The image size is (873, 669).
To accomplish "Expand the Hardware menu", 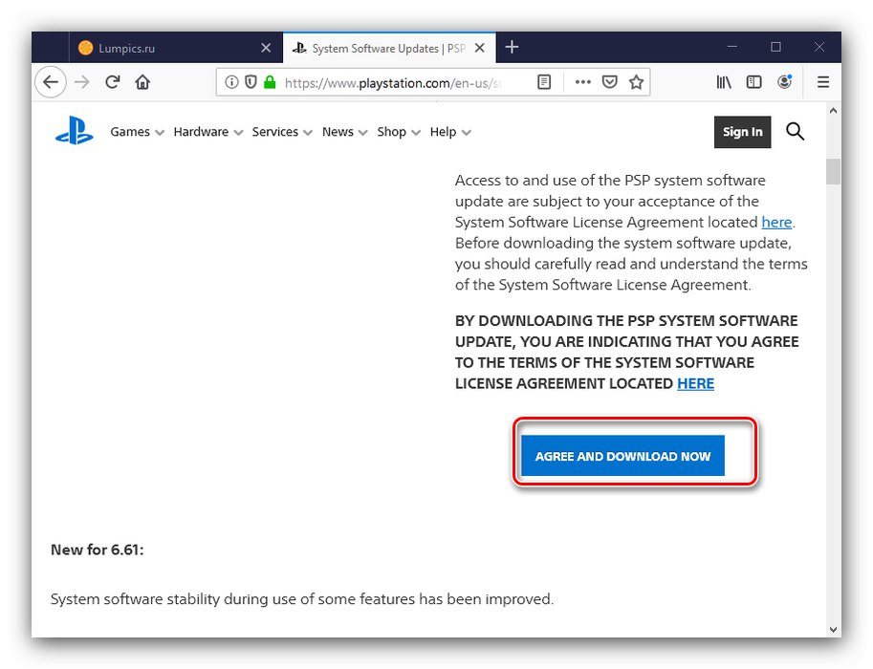I will 208,132.
